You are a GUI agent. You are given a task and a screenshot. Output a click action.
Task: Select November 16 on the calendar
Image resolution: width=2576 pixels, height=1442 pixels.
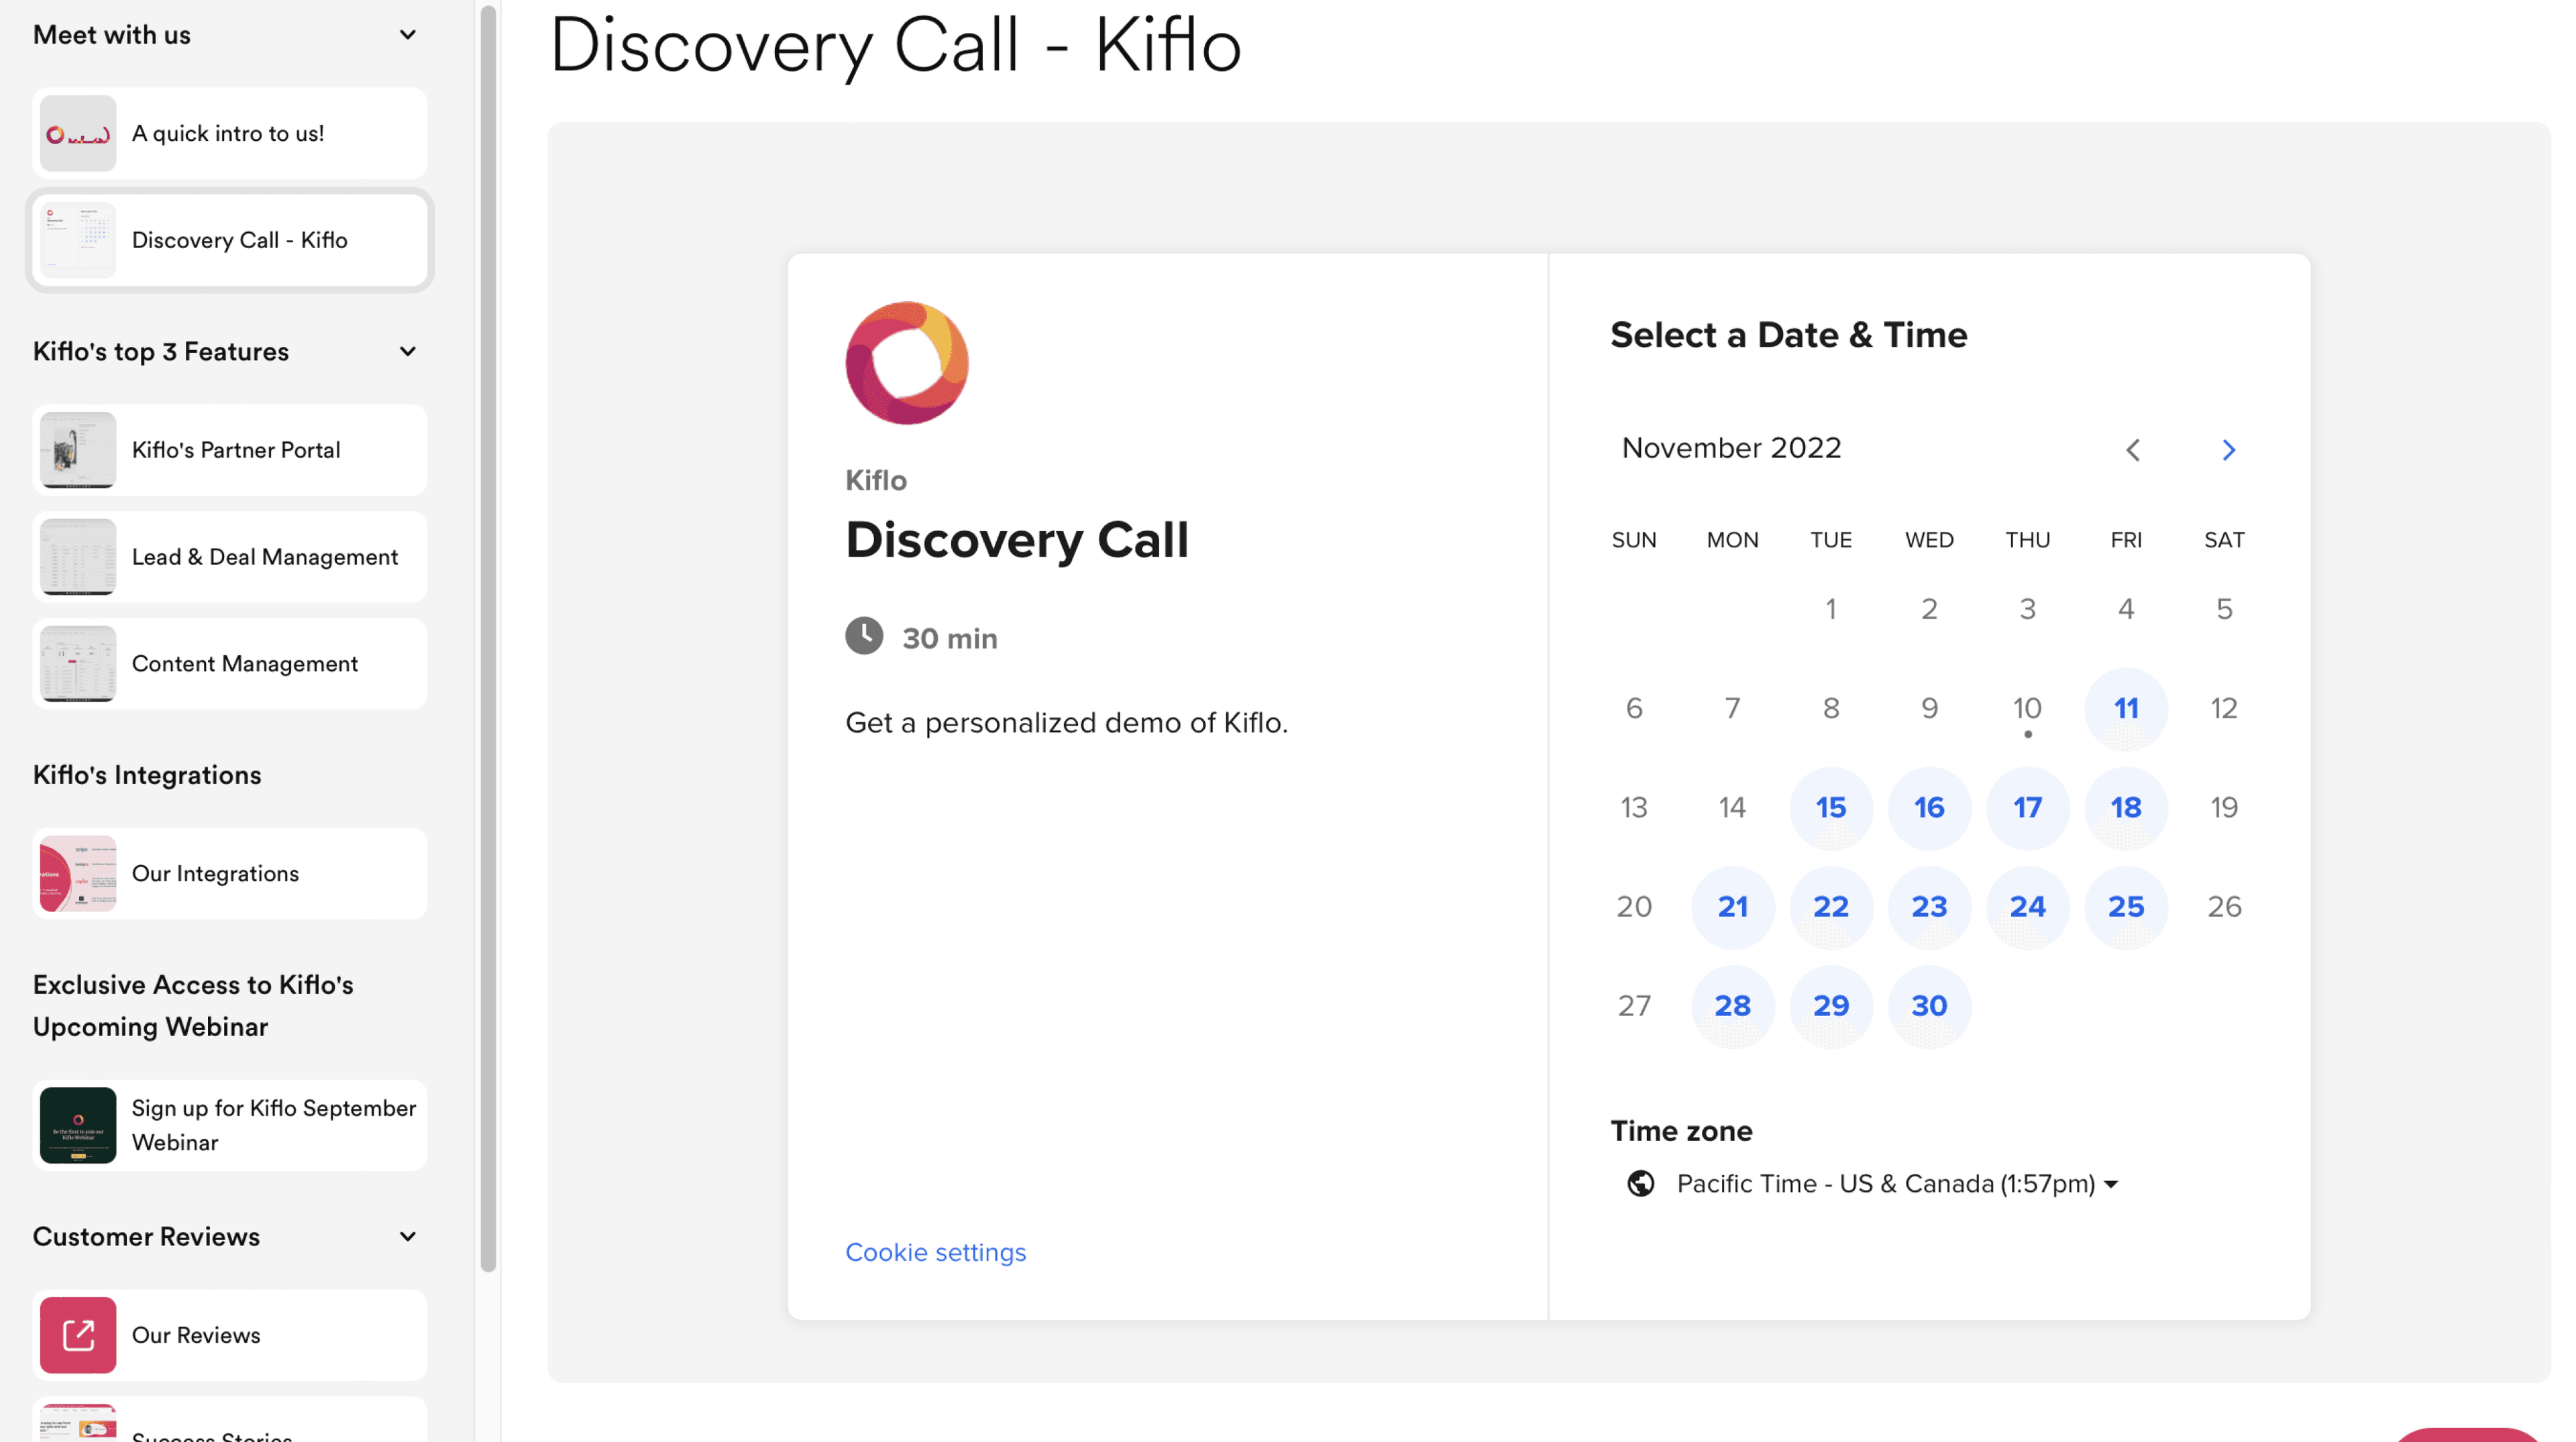click(x=1929, y=808)
